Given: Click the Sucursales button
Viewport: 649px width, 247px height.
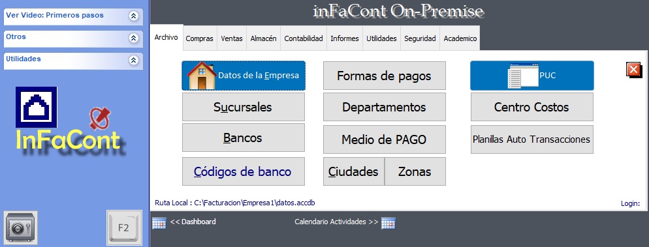Looking at the screenshot, I should [x=244, y=107].
